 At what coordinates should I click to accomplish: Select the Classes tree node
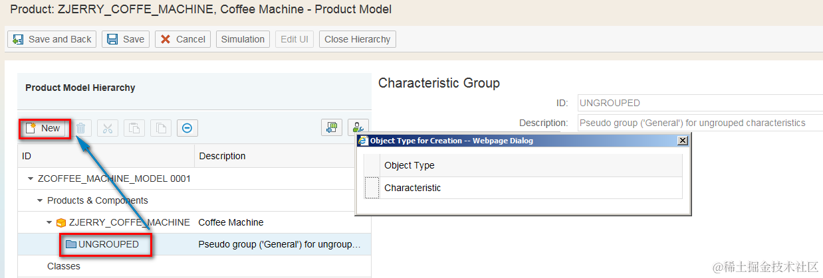coord(63,266)
